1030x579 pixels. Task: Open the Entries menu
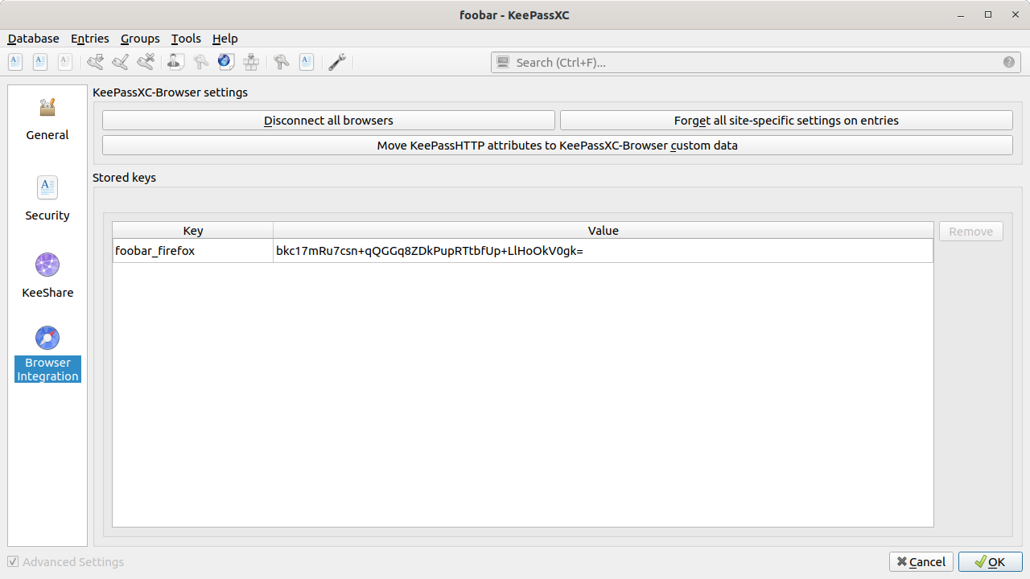tap(90, 39)
